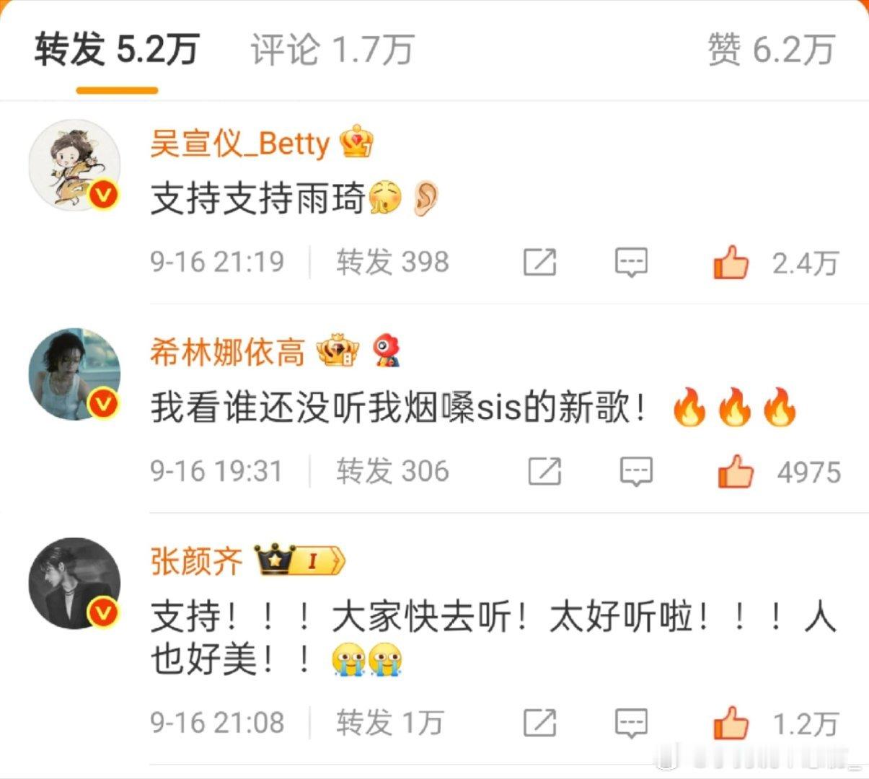Like 希林娜依高's comment with thumbs-up
869x779 pixels.
[736, 472]
